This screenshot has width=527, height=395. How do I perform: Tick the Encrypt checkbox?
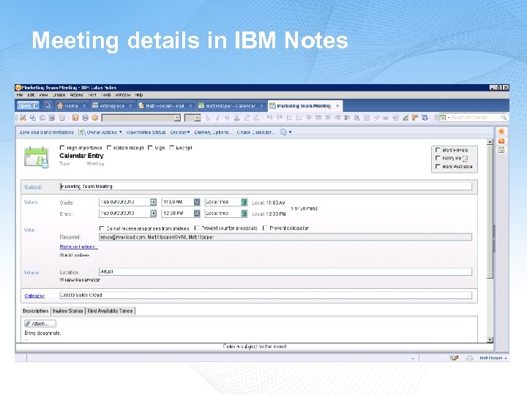[x=172, y=148]
